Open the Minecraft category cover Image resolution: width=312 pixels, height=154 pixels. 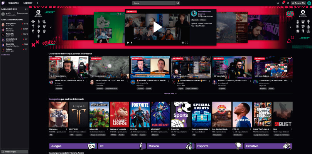pyautogui.click(x=99, y=114)
